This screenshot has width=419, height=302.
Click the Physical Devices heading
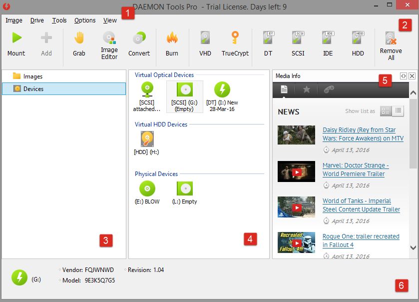[156, 174]
